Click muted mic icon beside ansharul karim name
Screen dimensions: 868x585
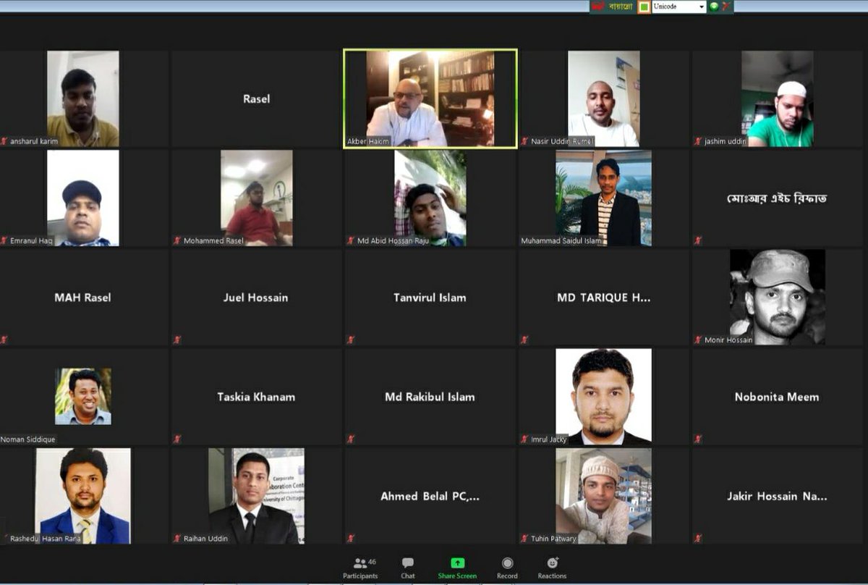(x=4, y=141)
